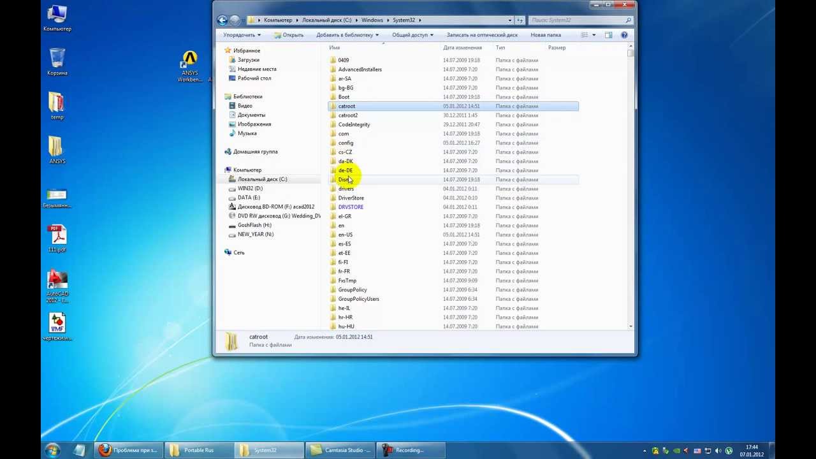Click the Открыть toolbar button
The image size is (816, 459).
click(x=289, y=35)
